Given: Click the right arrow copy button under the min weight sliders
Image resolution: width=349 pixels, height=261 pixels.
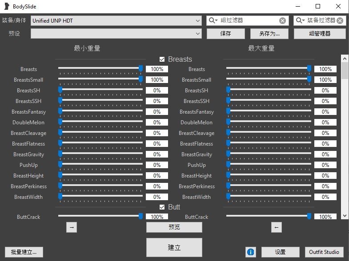Looking at the screenshot, I should coord(72,227).
